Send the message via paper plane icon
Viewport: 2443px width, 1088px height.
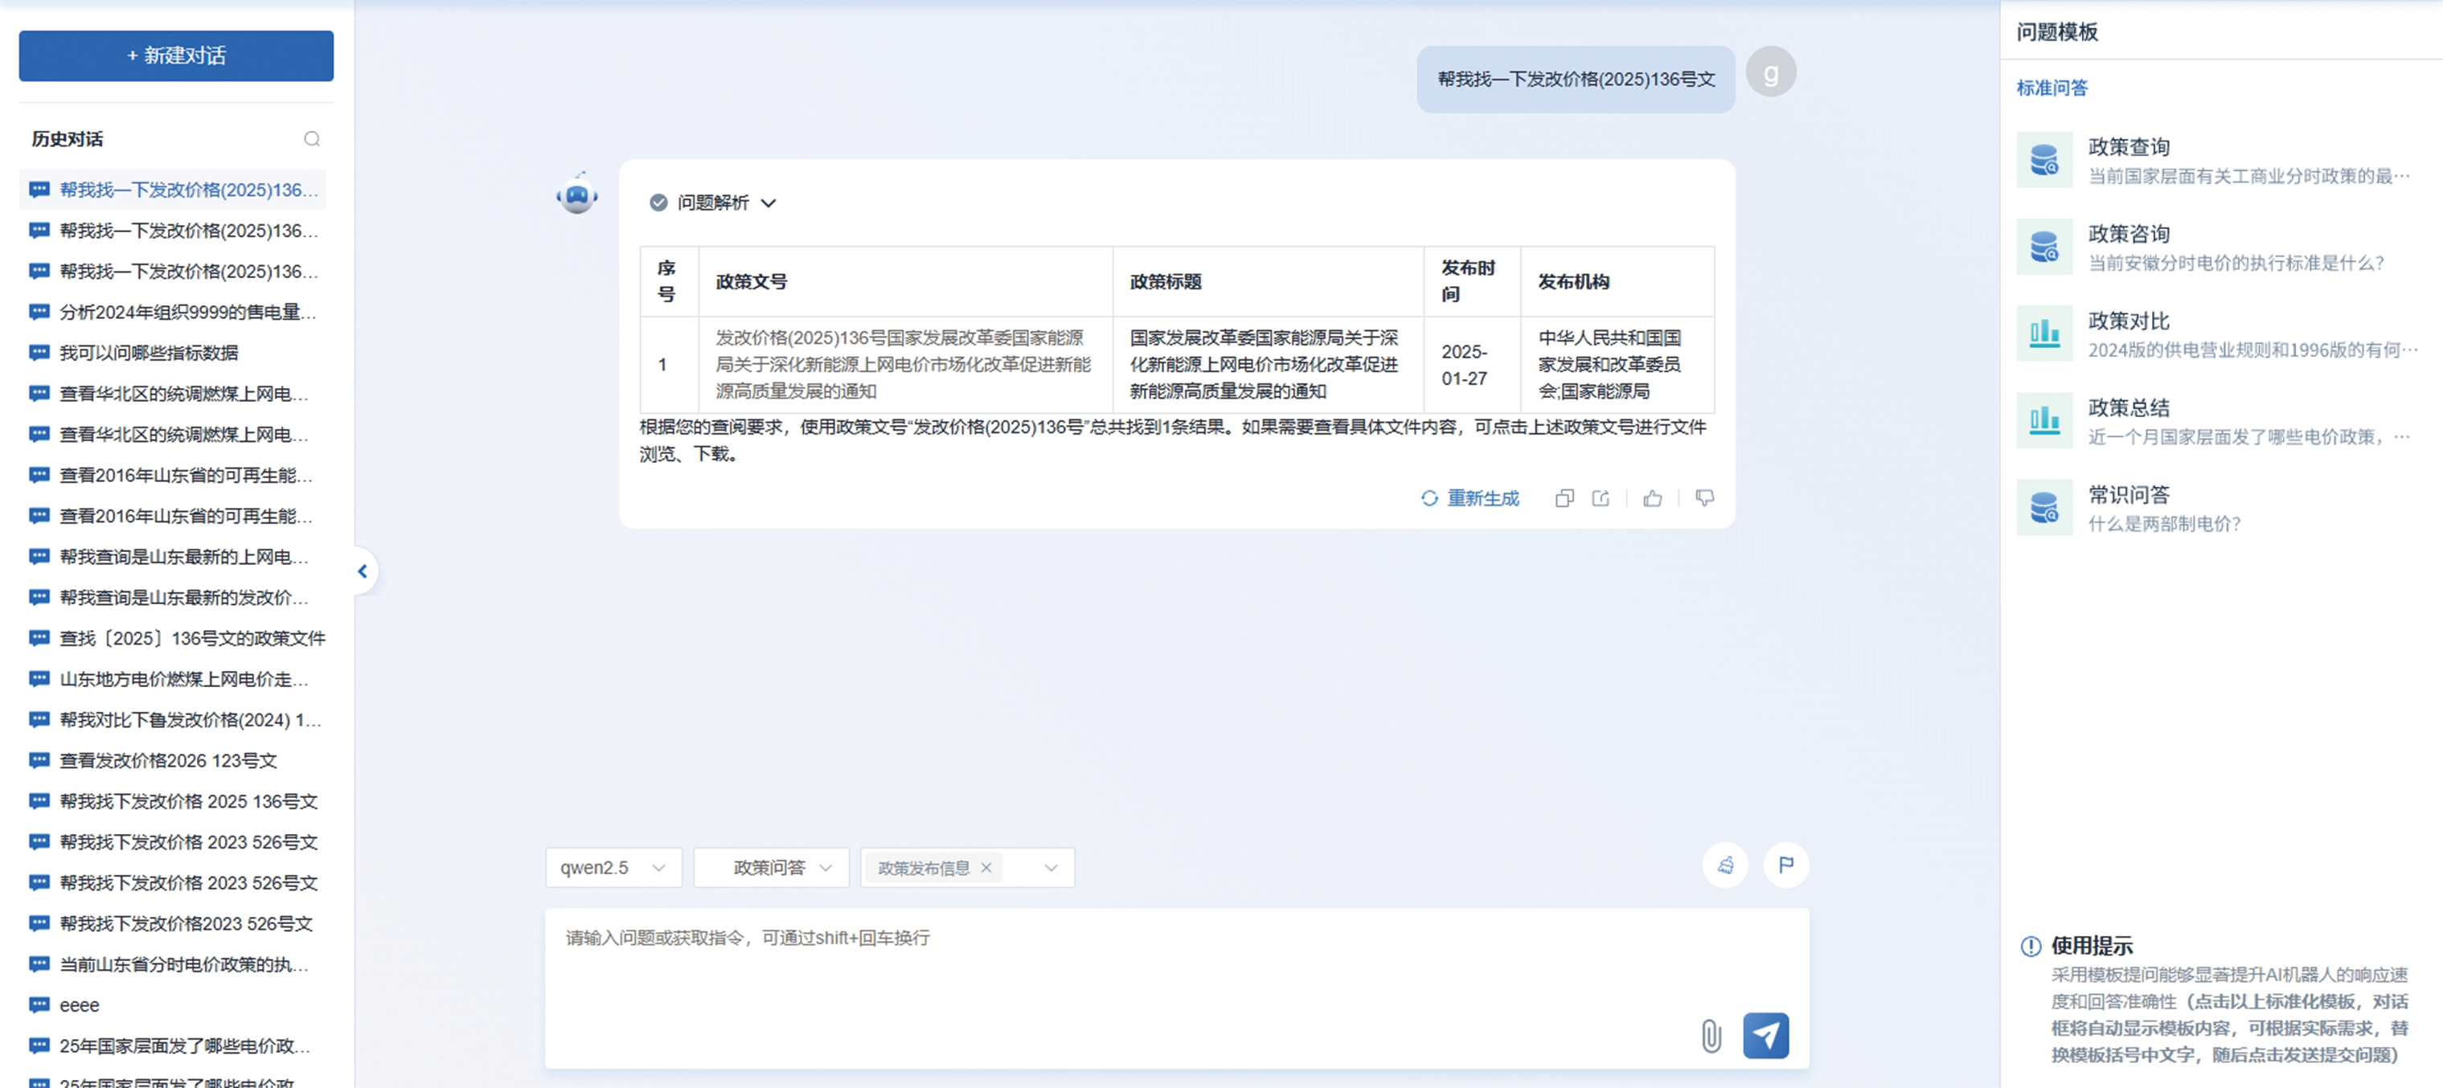pos(1766,1036)
